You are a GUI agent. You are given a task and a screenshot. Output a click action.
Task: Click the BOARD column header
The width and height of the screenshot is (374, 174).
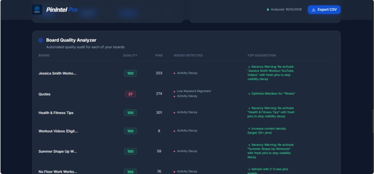(x=44, y=56)
